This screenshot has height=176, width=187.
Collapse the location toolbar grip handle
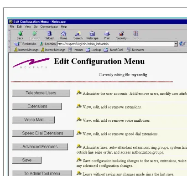10,44
